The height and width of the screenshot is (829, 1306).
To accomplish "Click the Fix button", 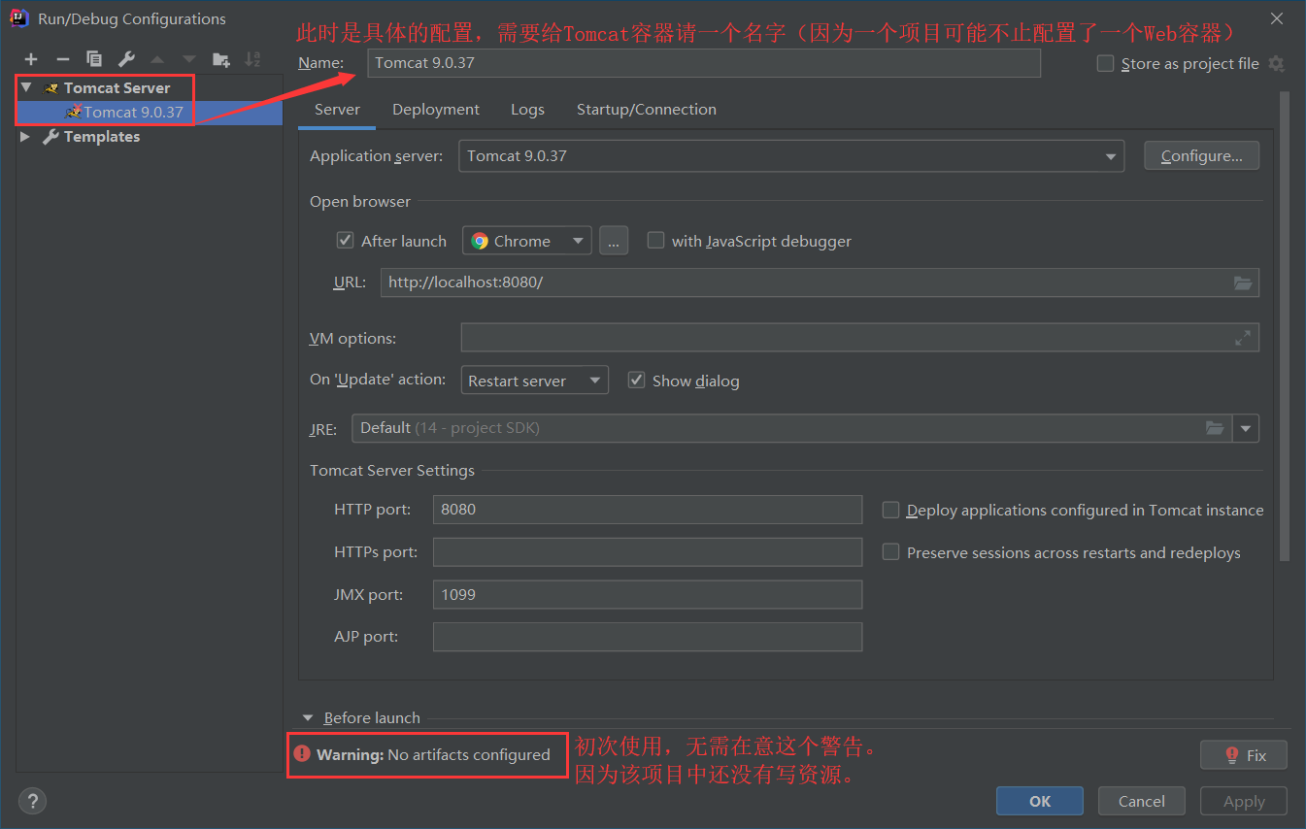I will [x=1244, y=754].
